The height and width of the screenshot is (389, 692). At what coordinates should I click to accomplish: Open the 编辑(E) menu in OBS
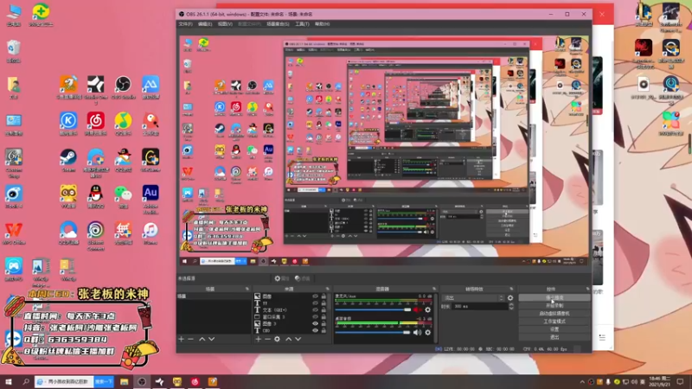click(205, 24)
